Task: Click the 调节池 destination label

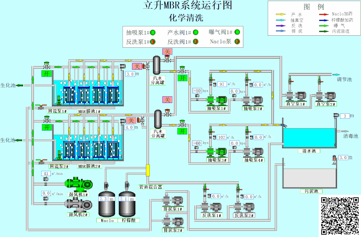Action: (x=344, y=79)
